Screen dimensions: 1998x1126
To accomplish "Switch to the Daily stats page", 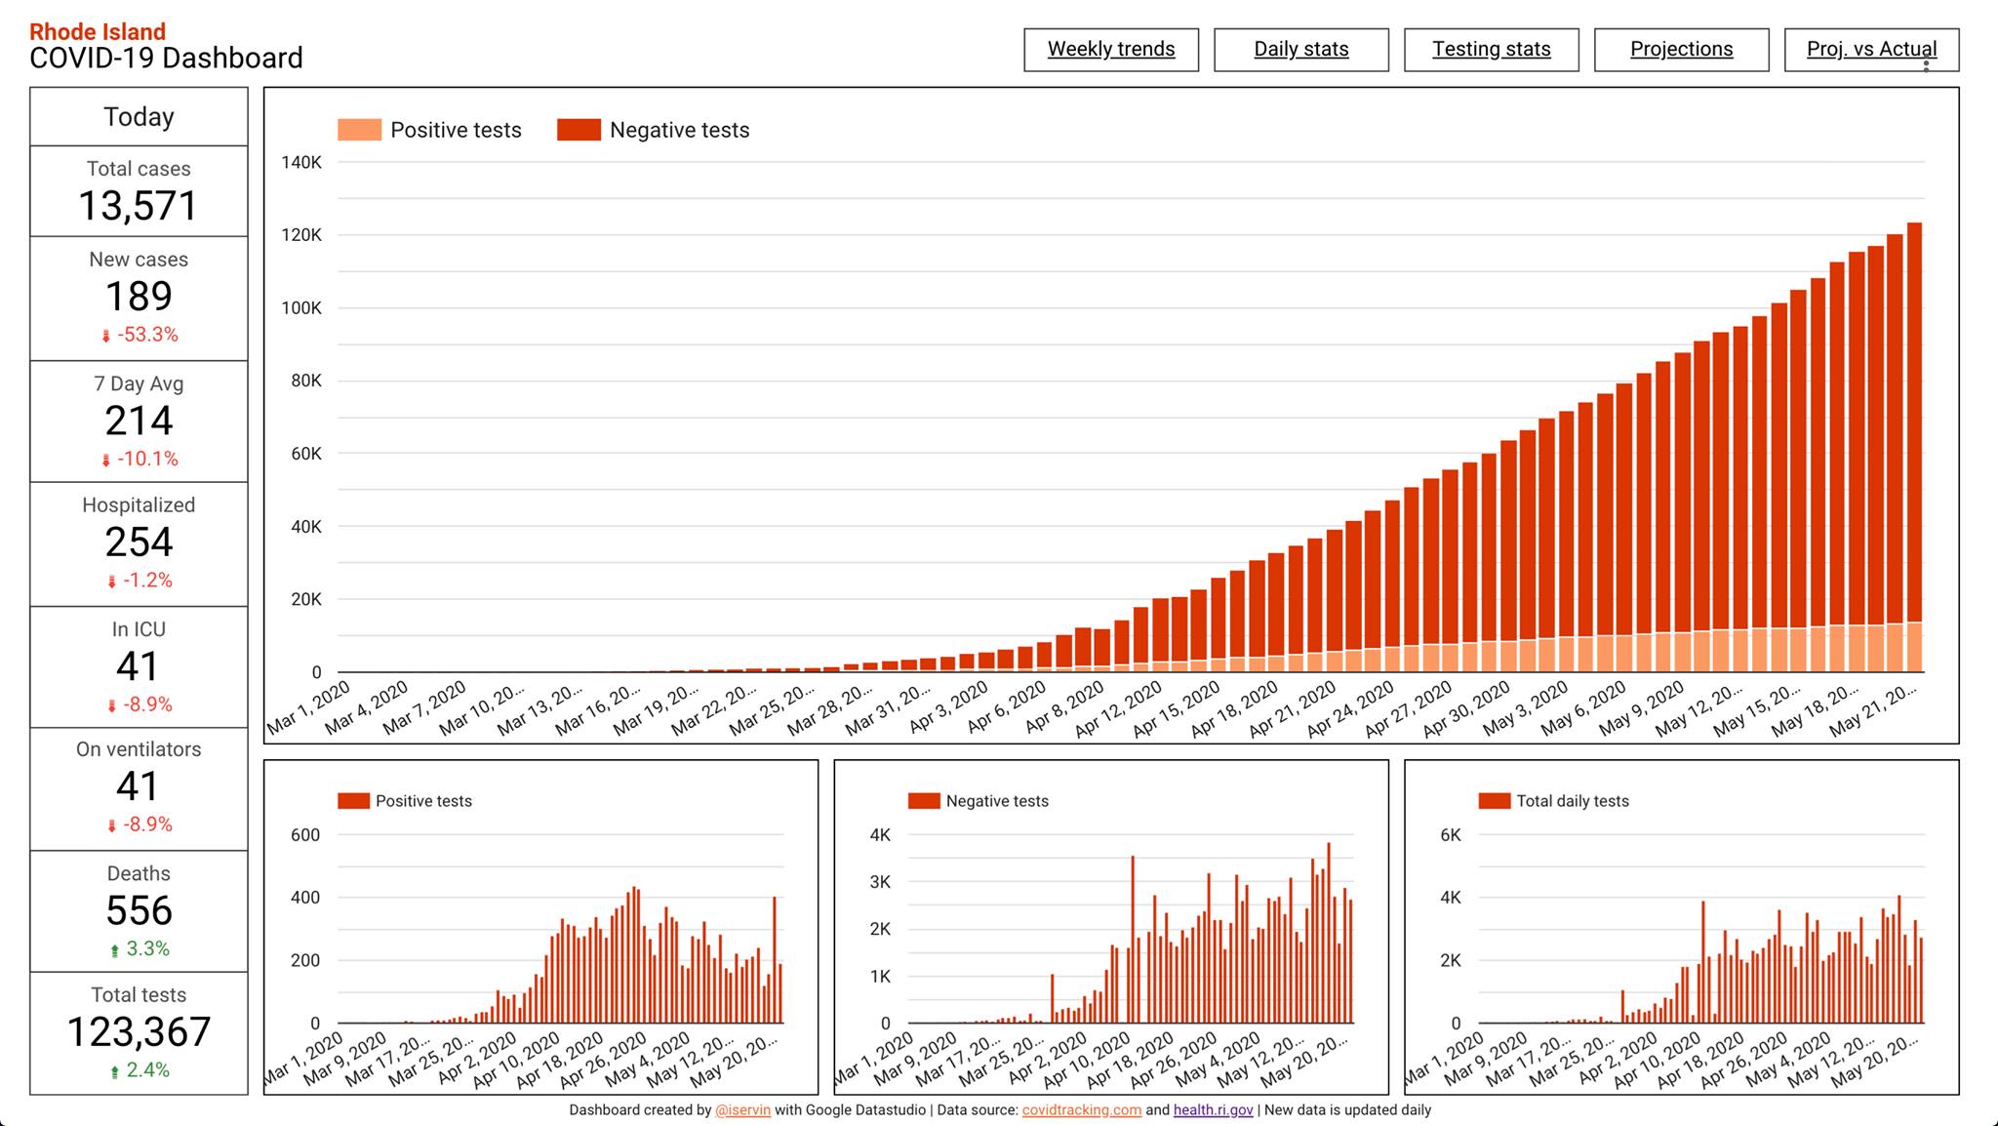I will click(1300, 49).
